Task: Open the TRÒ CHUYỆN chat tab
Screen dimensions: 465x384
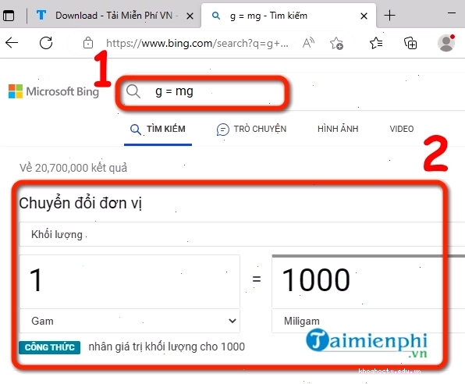Action: point(251,130)
